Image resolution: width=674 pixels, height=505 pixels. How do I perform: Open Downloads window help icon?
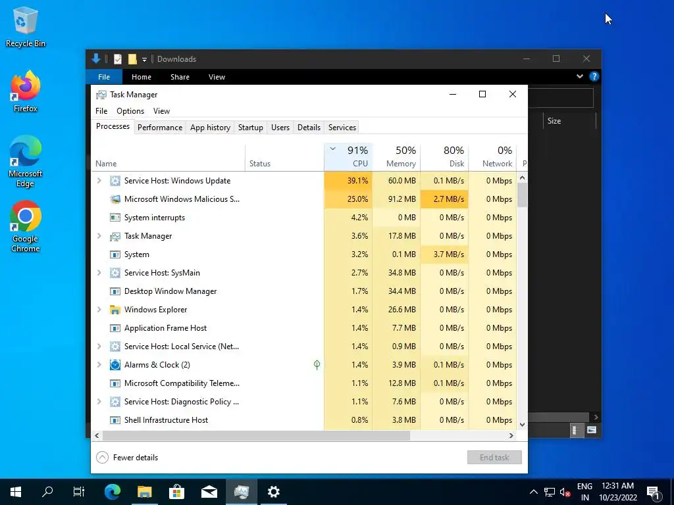594,76
